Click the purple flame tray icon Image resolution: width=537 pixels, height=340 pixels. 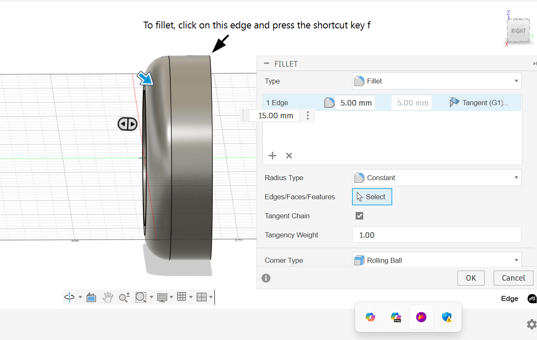pyautogui.click(x=421, y=317)
